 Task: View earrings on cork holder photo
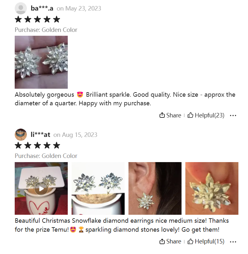coord(98,188)
